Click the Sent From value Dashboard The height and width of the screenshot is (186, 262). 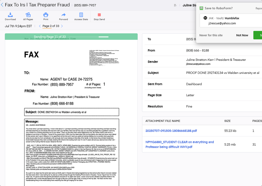[194, 84]
